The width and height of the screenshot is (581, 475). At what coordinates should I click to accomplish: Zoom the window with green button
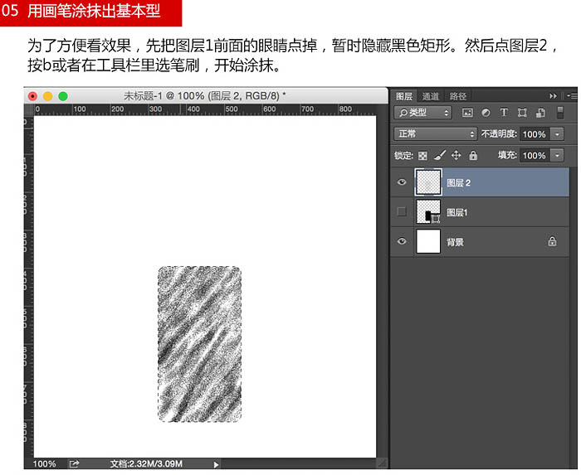tap(63, 96)
